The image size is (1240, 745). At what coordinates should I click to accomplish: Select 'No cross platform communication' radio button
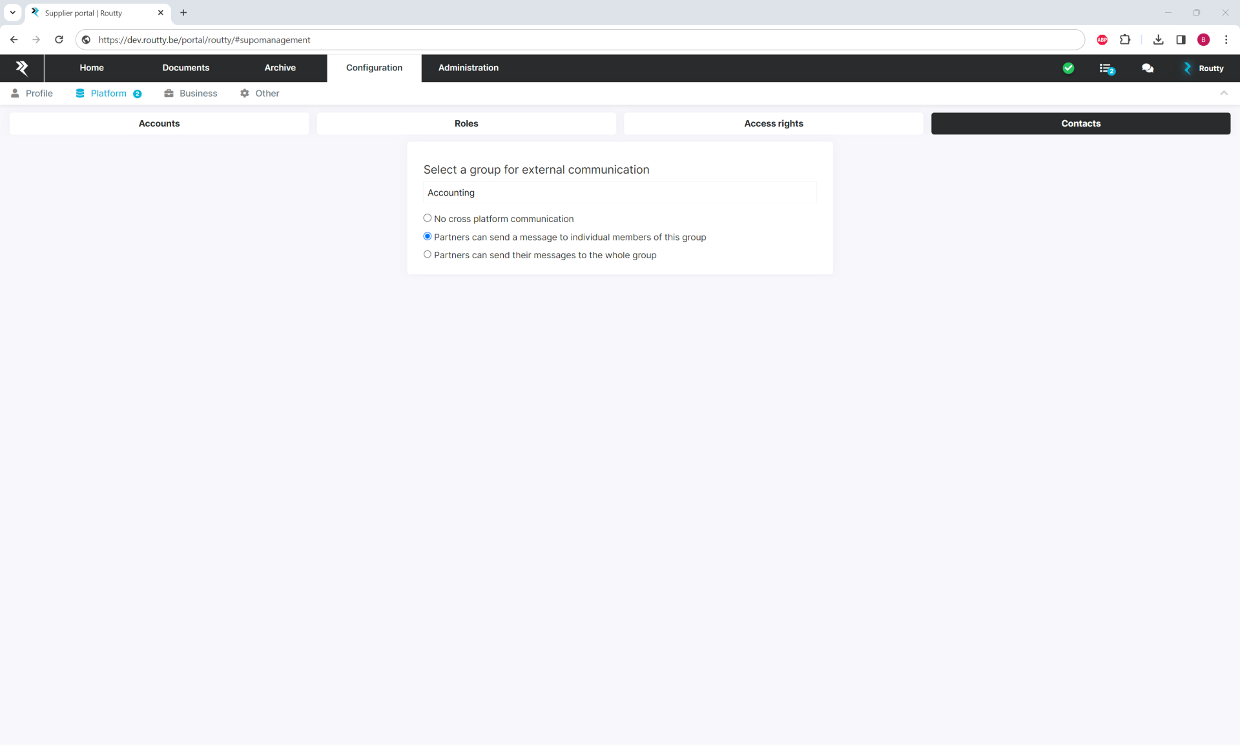(427, 218)
